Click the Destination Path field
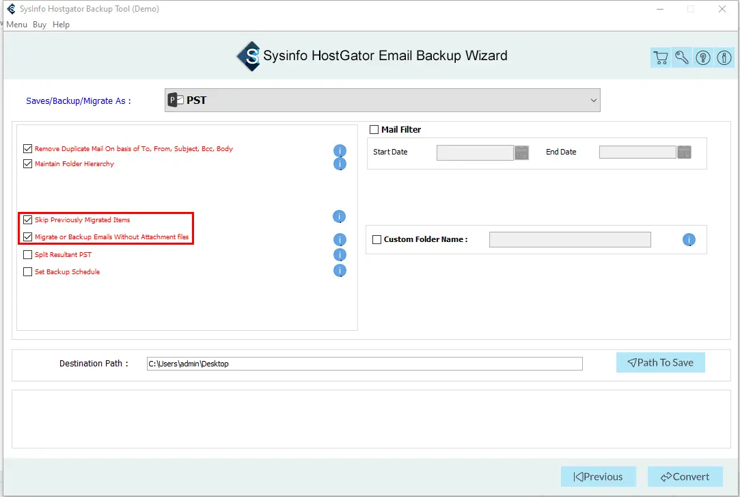740x497 pixels. click(365, 364)
